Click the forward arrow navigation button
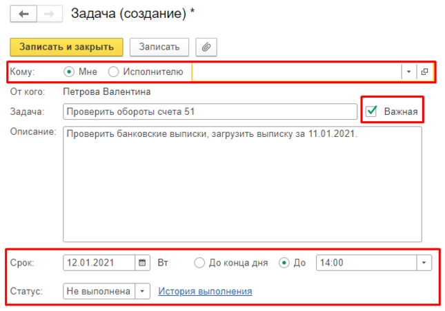The height and width of the screenshot is (311, 445). point(49,14)
